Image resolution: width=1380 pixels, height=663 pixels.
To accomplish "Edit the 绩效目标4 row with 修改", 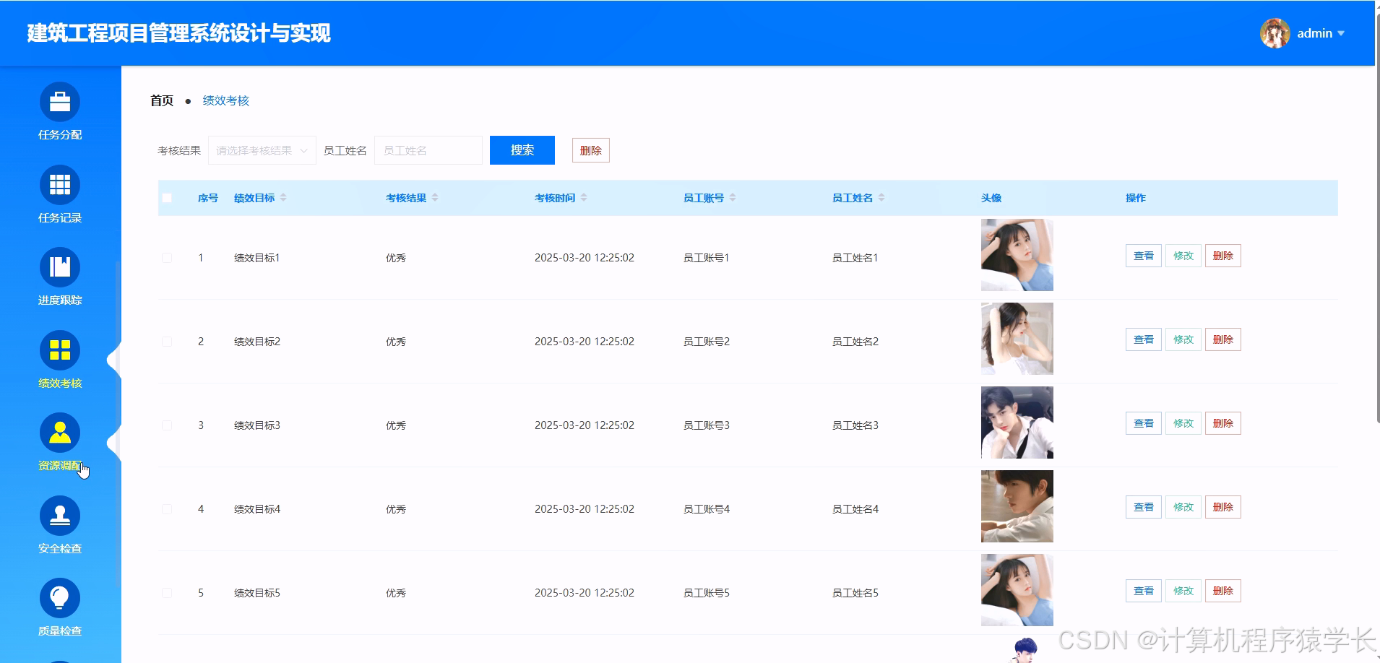I will 1183,507.
